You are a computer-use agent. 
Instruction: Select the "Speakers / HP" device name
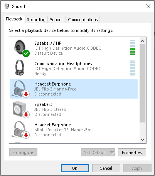tap(48, 43)
